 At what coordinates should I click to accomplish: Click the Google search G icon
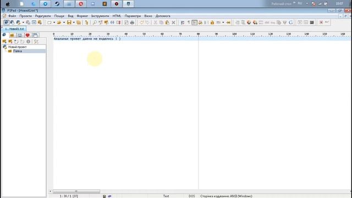click(x=291, y=23)
